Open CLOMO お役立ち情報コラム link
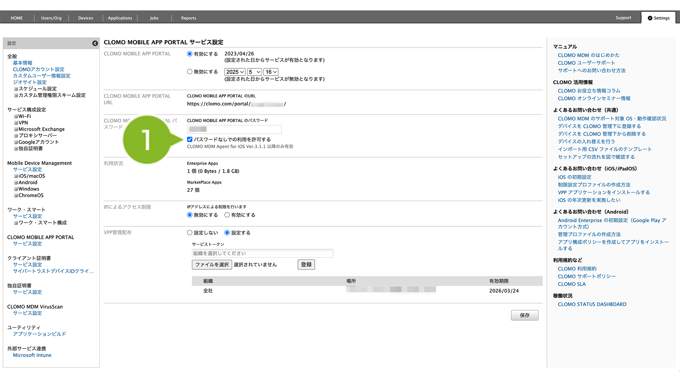 pyautogui.click(x=589, y=91)
